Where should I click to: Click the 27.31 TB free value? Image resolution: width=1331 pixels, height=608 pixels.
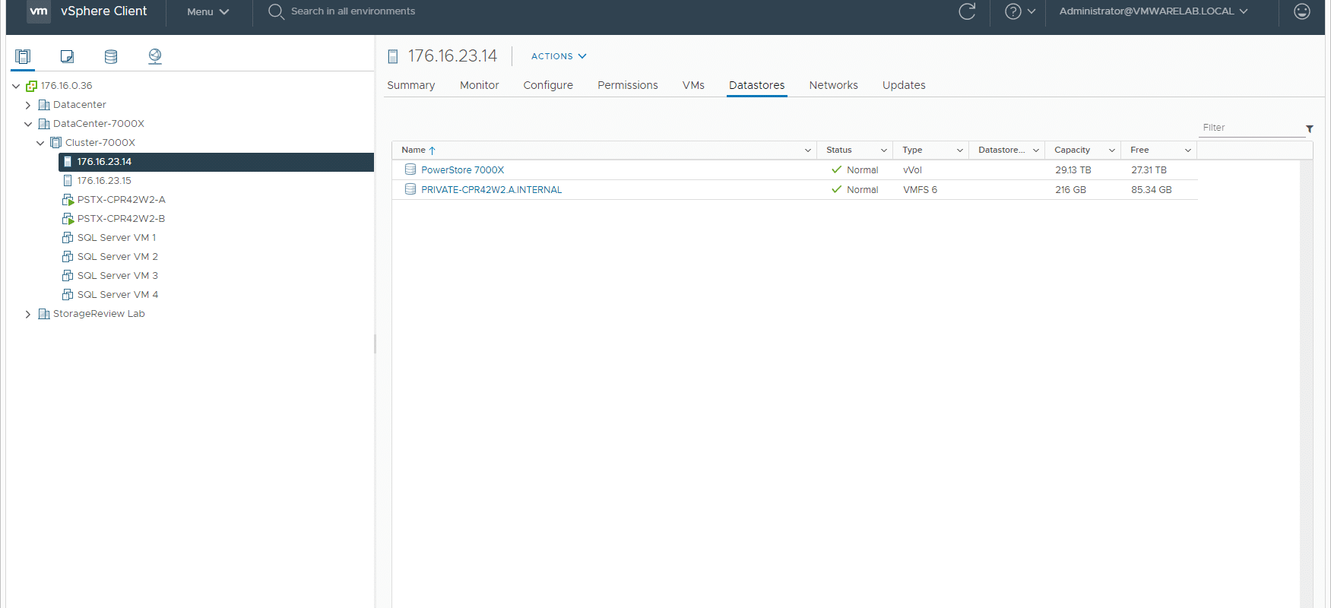coord(1149,170)
